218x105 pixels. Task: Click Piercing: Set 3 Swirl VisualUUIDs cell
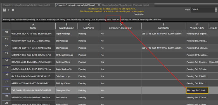(197, 76)
